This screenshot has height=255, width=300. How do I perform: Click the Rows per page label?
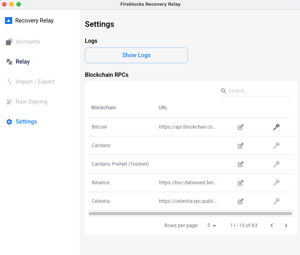point(182,225)
